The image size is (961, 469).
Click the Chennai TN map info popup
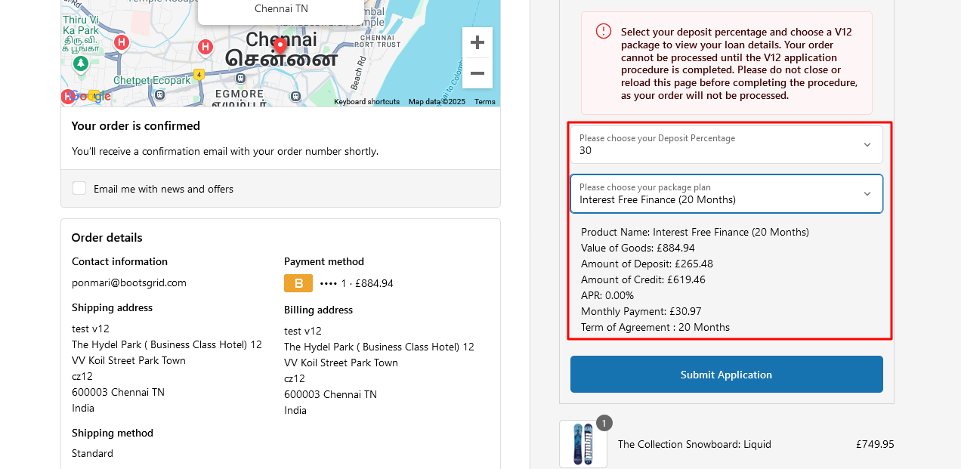point(281,11)
